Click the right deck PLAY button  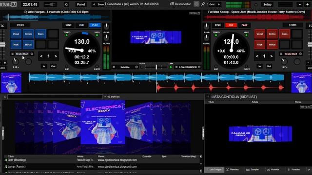tap(244, 25)
